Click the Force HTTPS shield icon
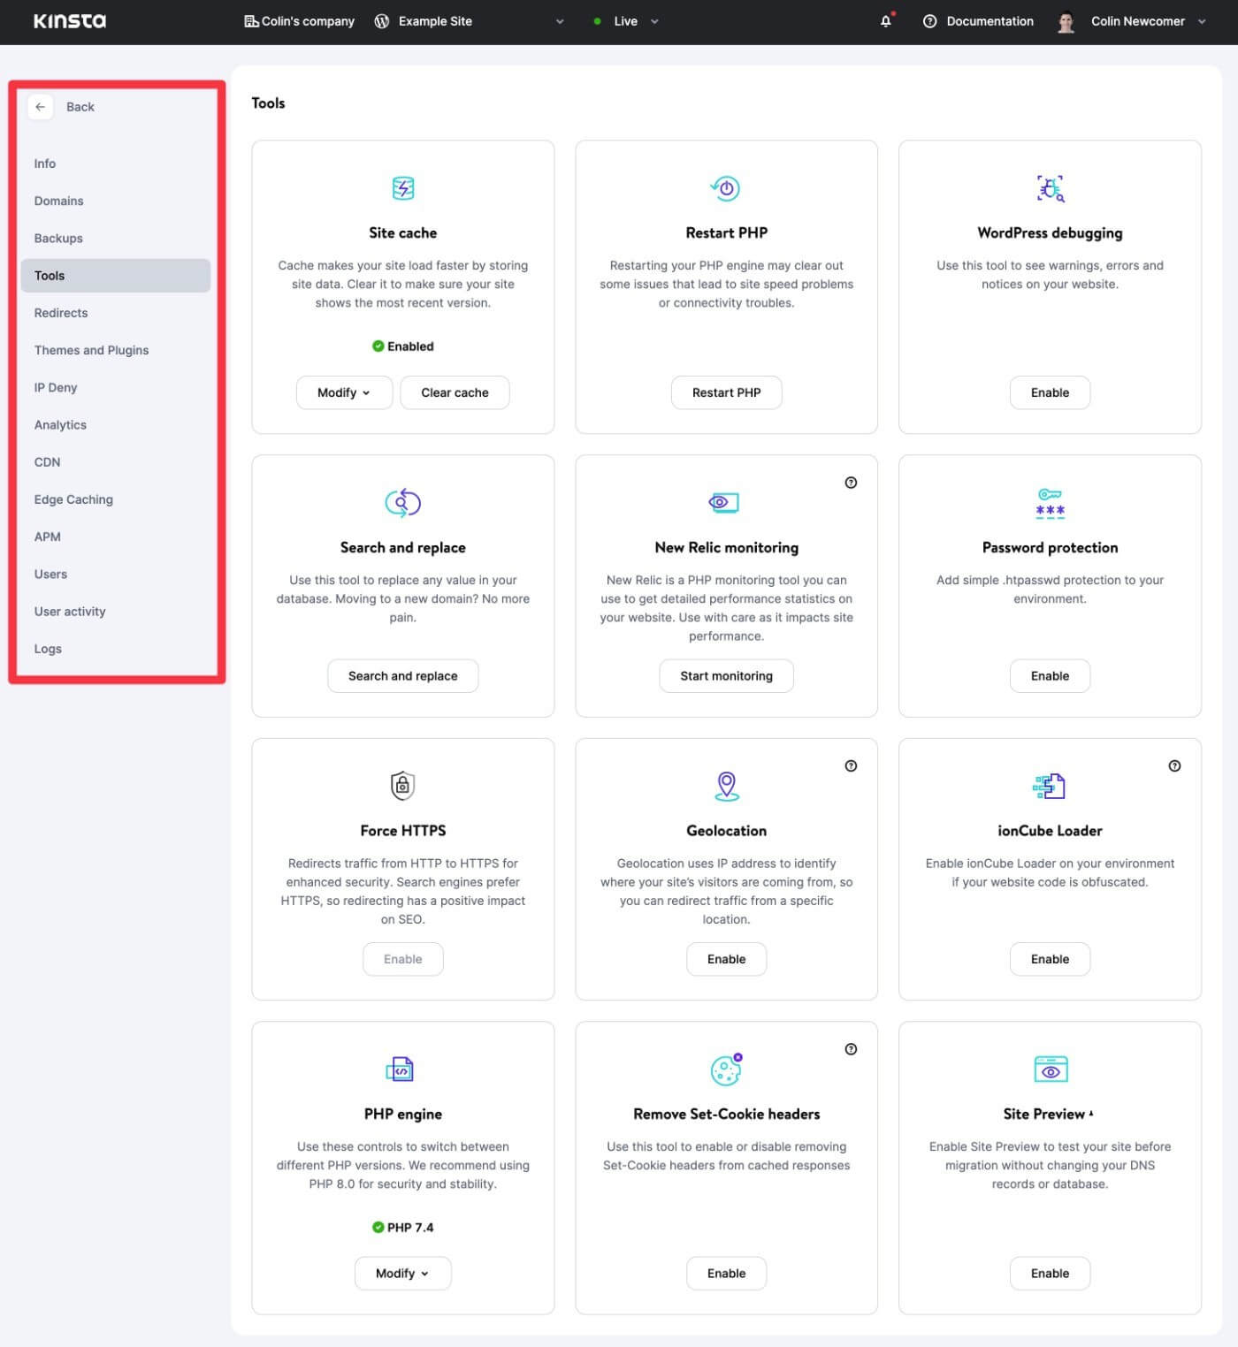The height and width of the screenshot is (1347, 1238). pos(403,785)
